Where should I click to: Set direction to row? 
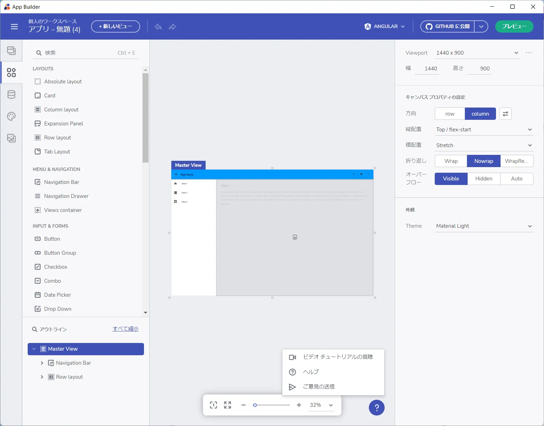[450, 114]
